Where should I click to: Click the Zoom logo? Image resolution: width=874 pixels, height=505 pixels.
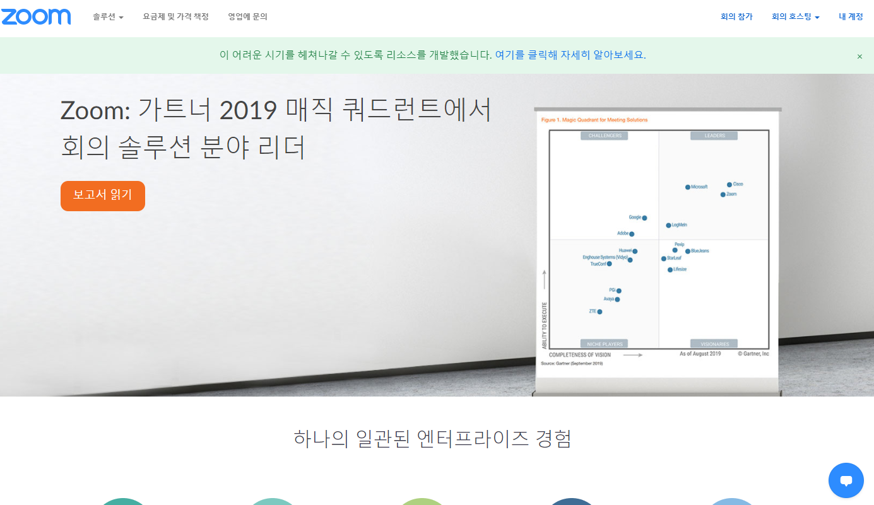36,17
